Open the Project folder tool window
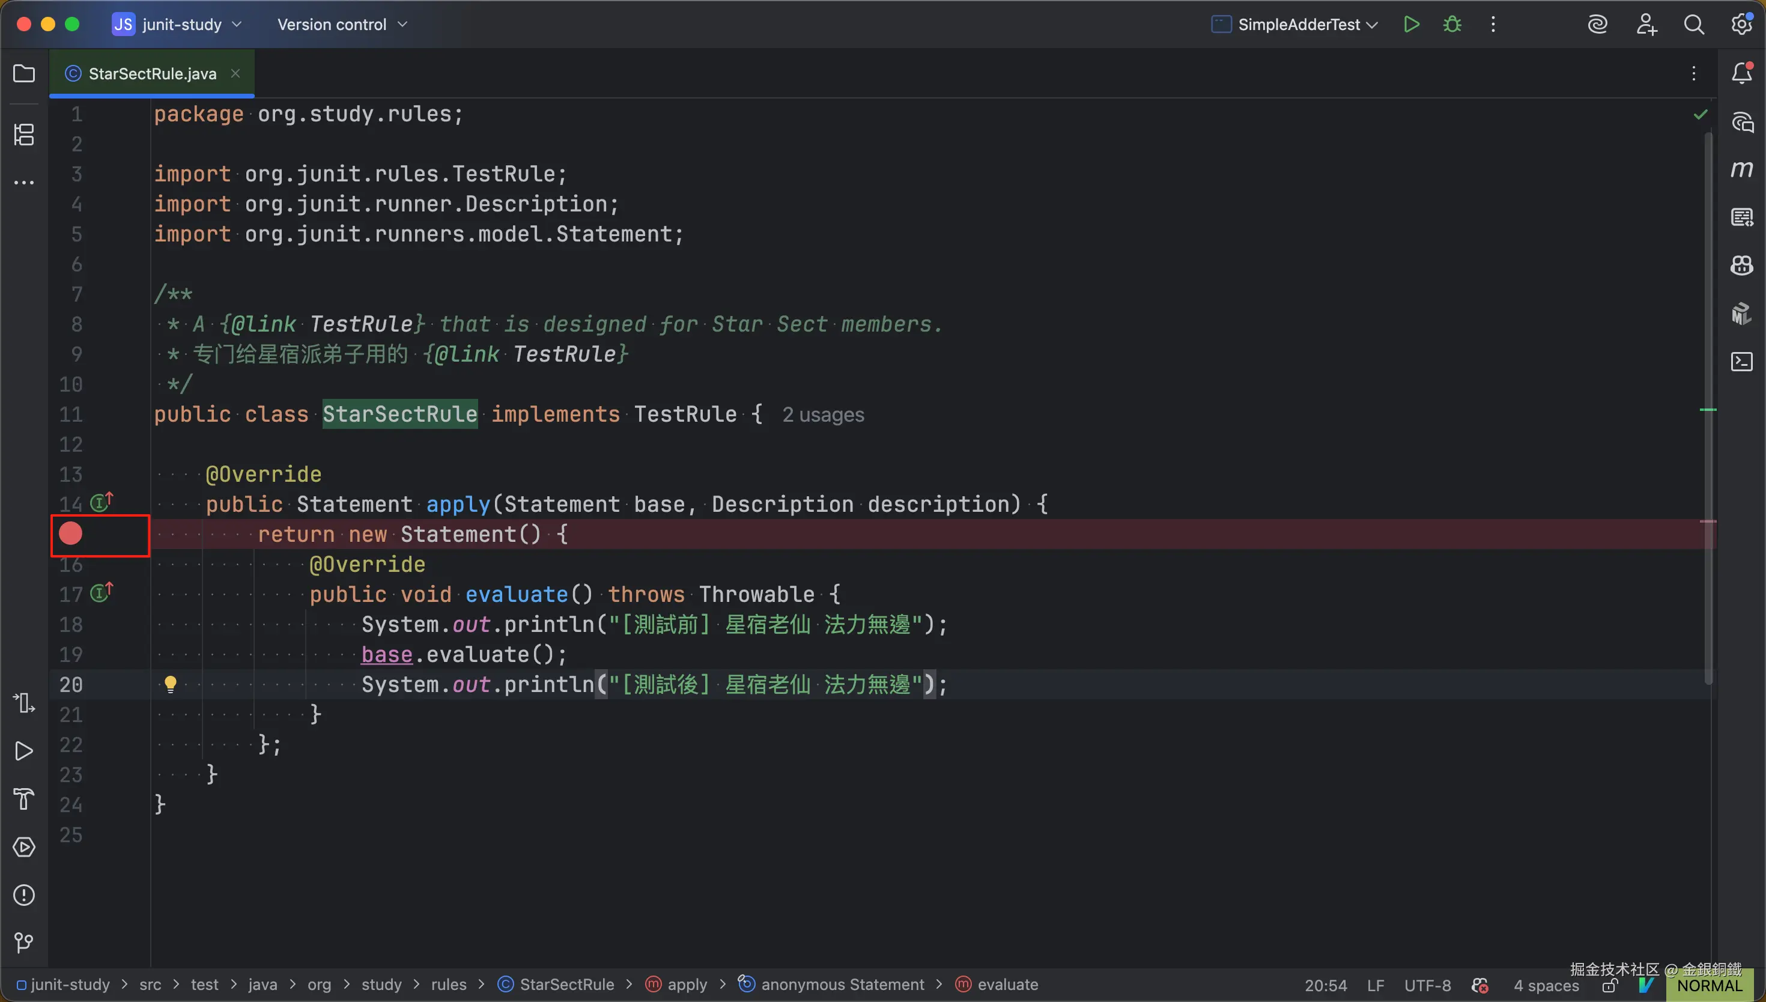This screenshot has height=1002, width=1766. click(x=24, y=74)
